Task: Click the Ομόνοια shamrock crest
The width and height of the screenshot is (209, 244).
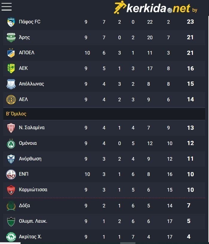Action: (11, 144)
